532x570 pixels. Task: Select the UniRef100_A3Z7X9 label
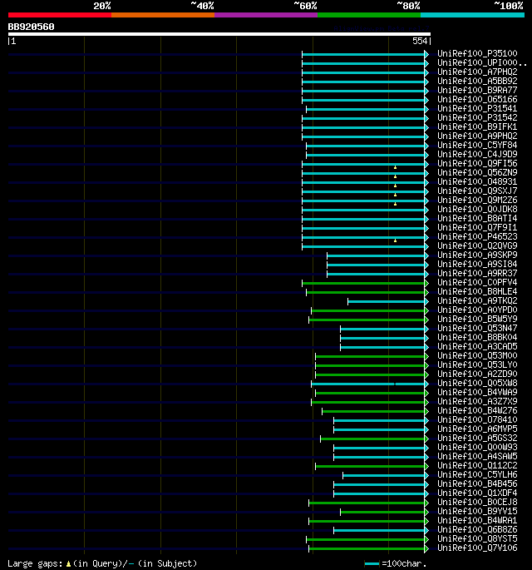477,402
